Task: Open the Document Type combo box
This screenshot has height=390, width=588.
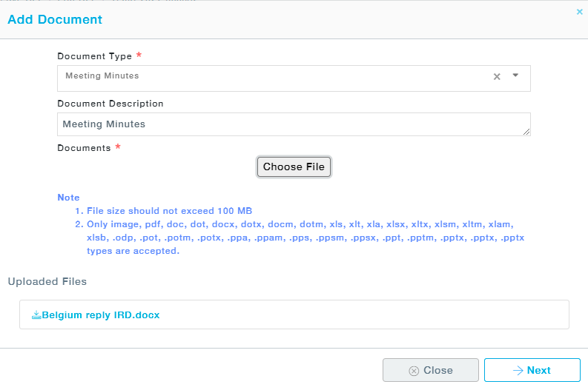Action: pos(274,78)
